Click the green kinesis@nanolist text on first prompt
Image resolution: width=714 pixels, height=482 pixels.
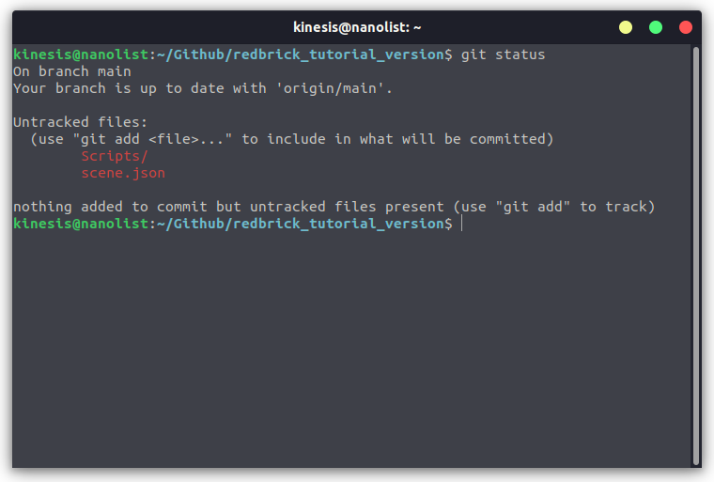click(x=81, y=54)
